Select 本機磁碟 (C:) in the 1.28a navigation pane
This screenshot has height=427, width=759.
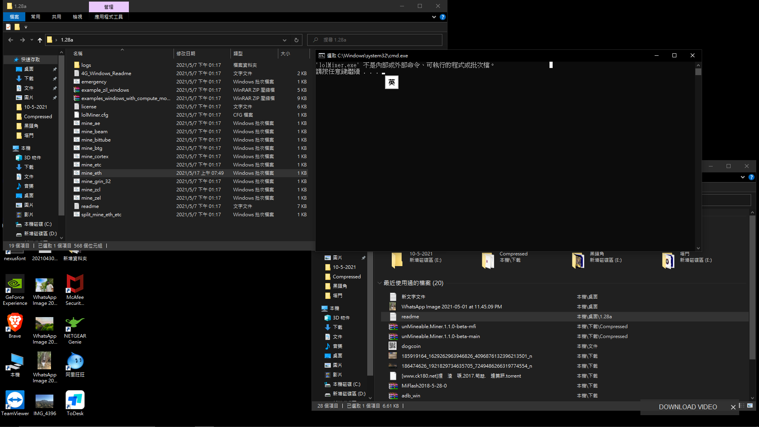click(x=38, y=224)
